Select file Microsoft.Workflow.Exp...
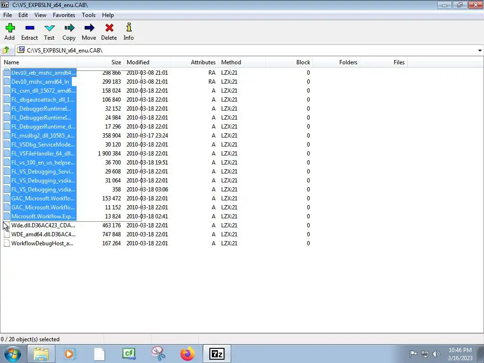 [43, 216]
